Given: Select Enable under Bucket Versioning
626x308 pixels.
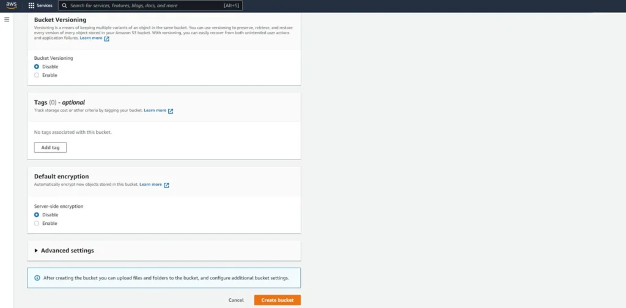Looking at the screenshot, I should [x=37, y=75].
